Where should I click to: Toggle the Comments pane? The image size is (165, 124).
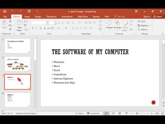pos(93,113)
